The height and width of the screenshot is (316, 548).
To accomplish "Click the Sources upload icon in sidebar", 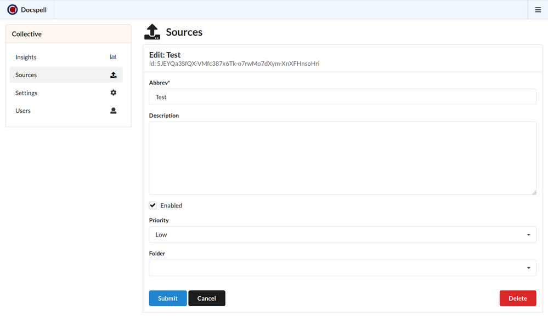I will (x=113, y=75).
